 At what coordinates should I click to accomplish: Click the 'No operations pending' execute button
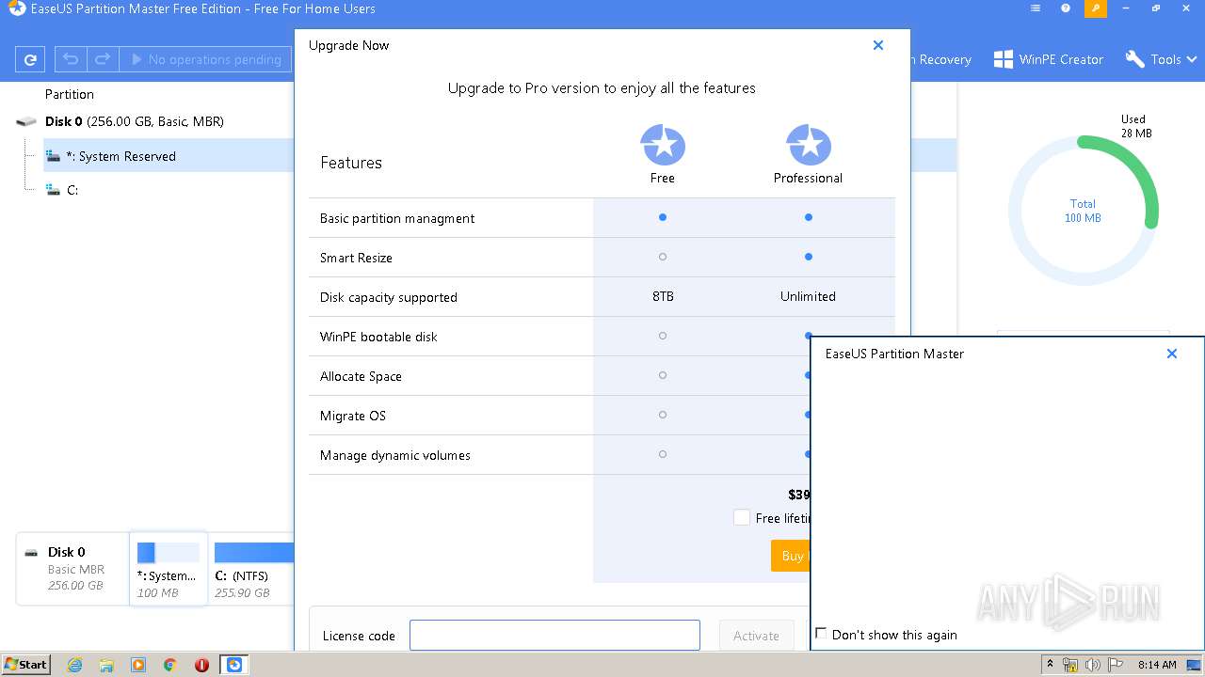tap(205, 59)
